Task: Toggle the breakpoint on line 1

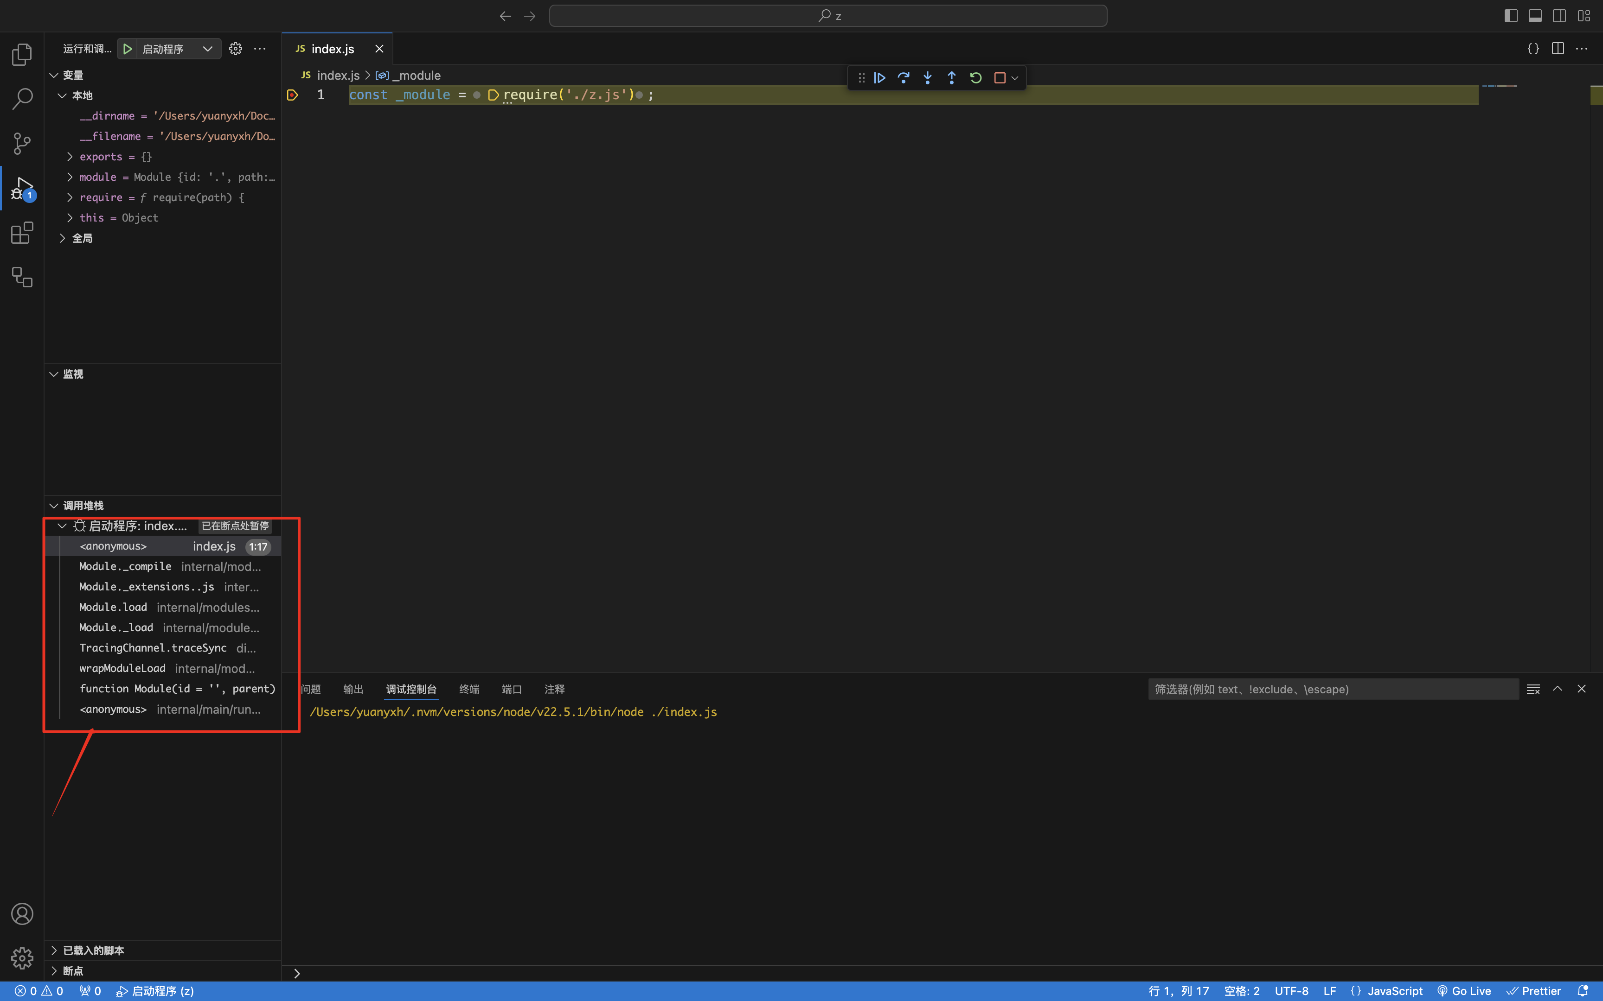Action: (292, 95)
